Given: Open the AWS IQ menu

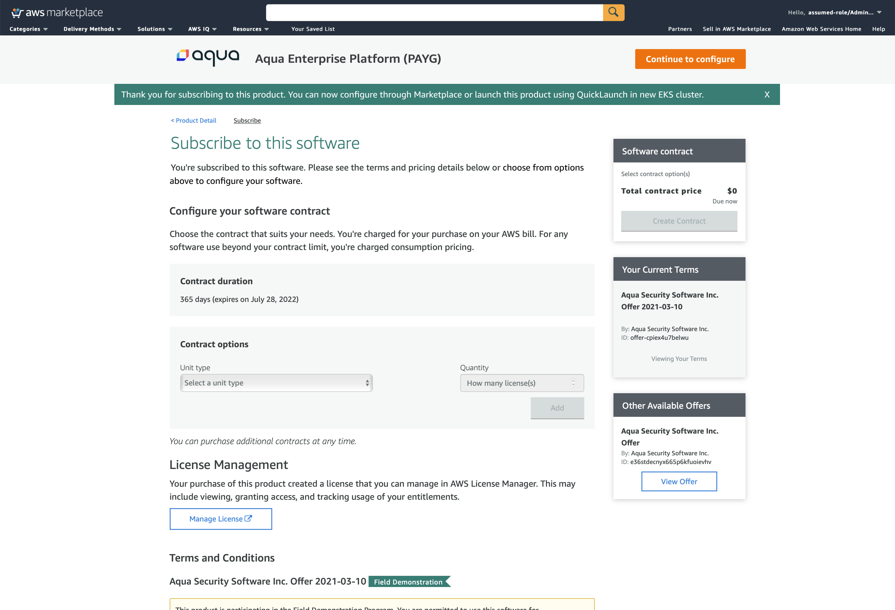Looking at the screenshot, I should (x=202, y=29).
